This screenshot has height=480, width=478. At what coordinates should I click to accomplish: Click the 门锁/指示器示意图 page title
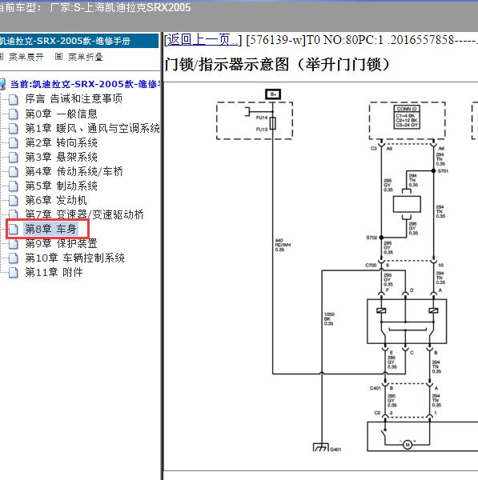[277, 64]
